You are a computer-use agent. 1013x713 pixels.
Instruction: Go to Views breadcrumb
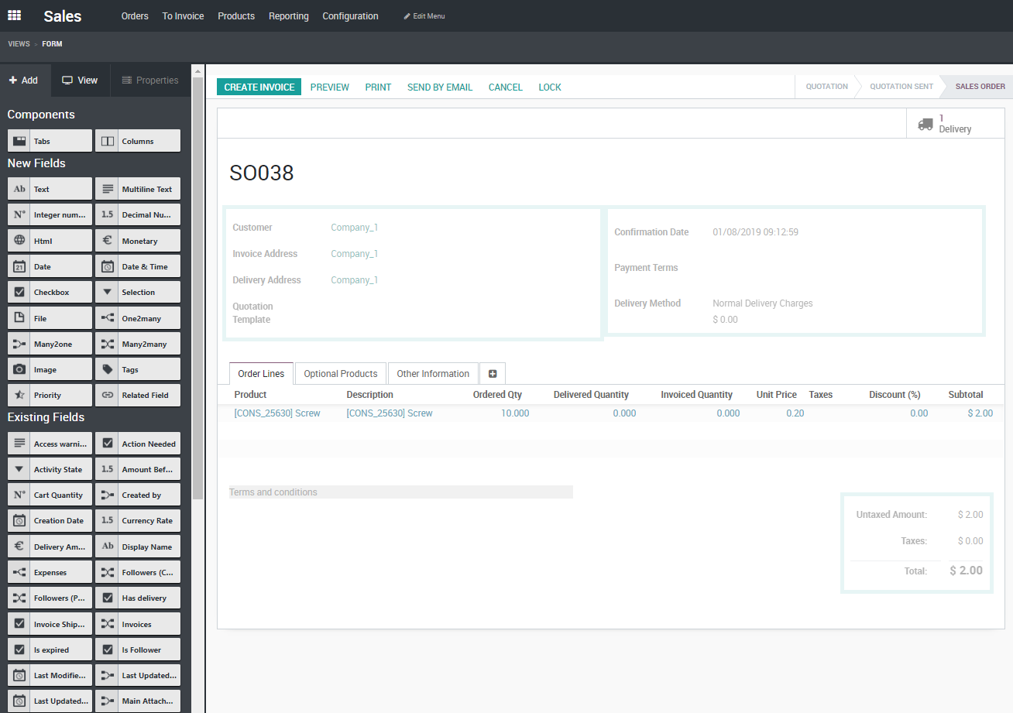[x=19, y=44]
